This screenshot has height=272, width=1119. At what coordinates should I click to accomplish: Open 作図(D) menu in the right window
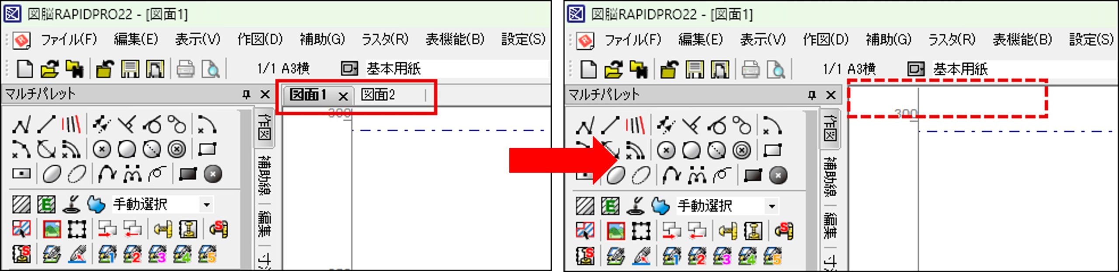pos(825,40)
